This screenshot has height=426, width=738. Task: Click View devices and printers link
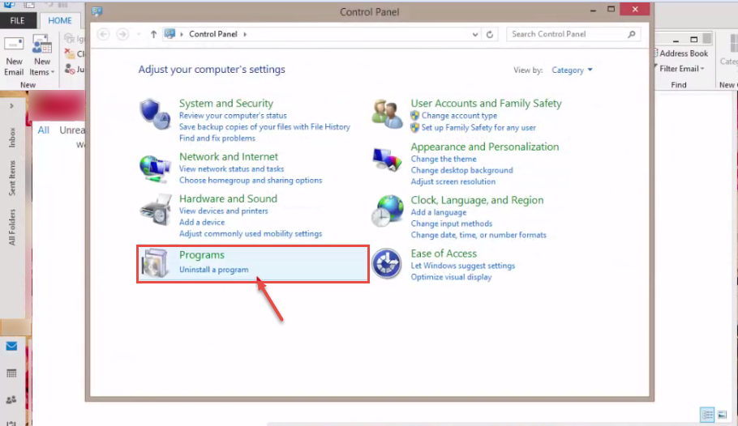pyautogui.click(x=224, y=211)
